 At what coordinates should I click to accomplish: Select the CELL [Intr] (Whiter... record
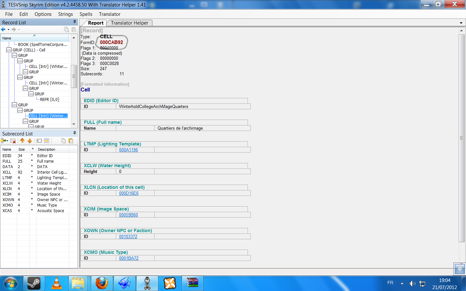[x=48, y=67]
